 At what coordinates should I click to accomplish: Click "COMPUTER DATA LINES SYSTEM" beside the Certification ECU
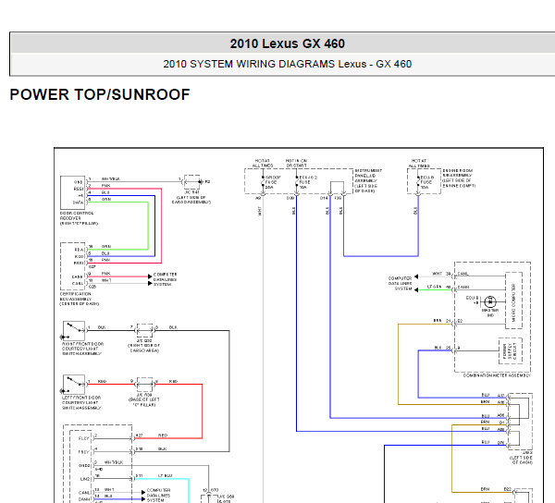(x=165, y=279)
